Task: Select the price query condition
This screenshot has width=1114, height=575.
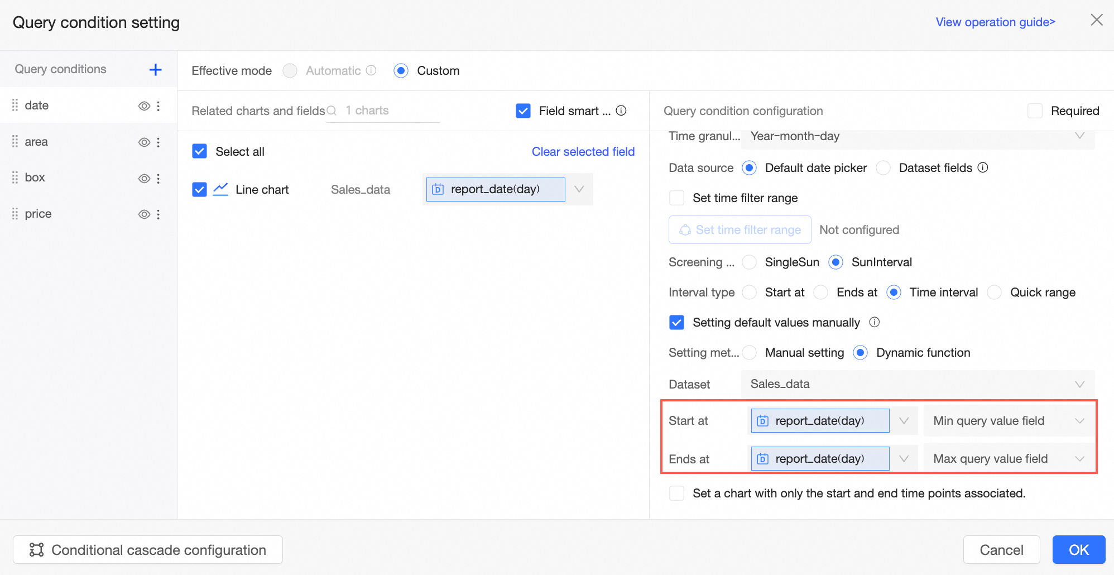Action: 89,214
